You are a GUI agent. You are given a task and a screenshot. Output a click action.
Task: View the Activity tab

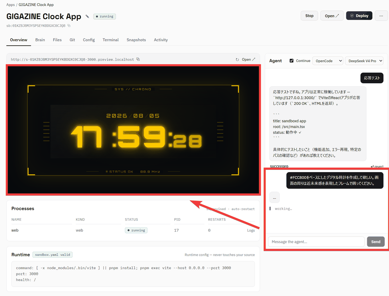pyautogui.click(x=161, y=40)
